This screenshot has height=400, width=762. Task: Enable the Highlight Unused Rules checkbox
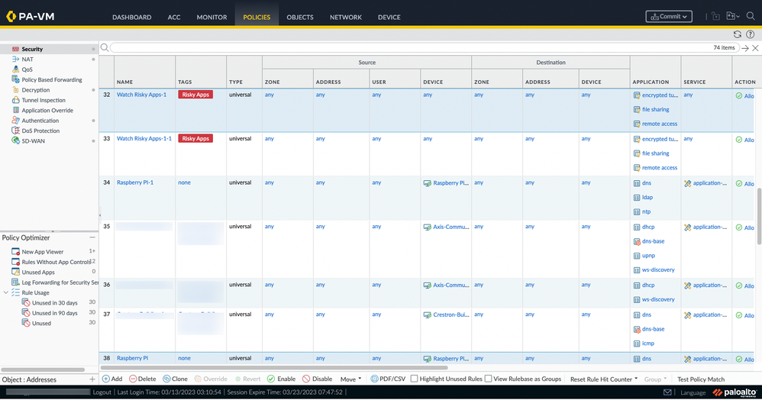pyautogui.click(x=415, y=379)
